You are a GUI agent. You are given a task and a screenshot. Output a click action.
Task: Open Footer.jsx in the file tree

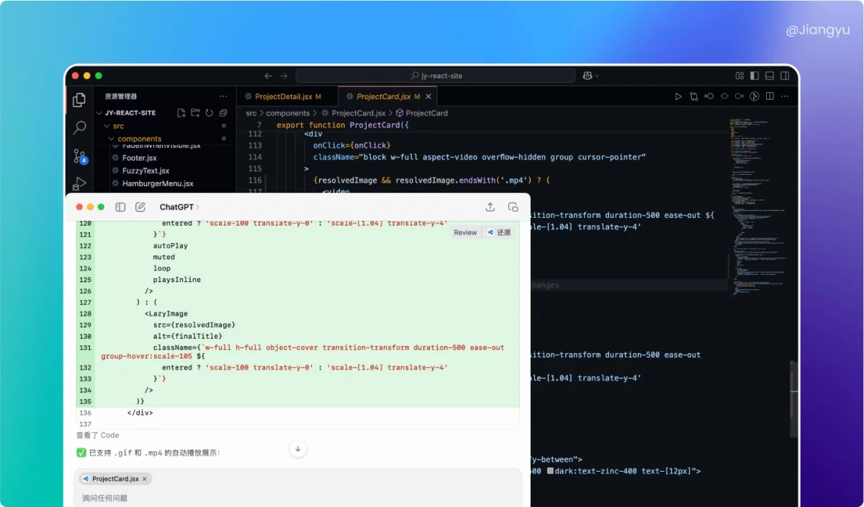tap(139, 157)
